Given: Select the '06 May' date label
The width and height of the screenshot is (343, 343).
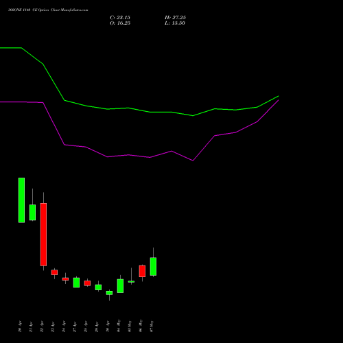Looking at the screenshot, I should tap(141, 326).
